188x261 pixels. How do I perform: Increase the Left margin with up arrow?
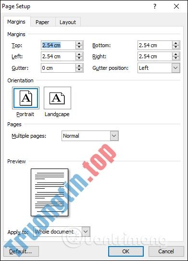79,54
